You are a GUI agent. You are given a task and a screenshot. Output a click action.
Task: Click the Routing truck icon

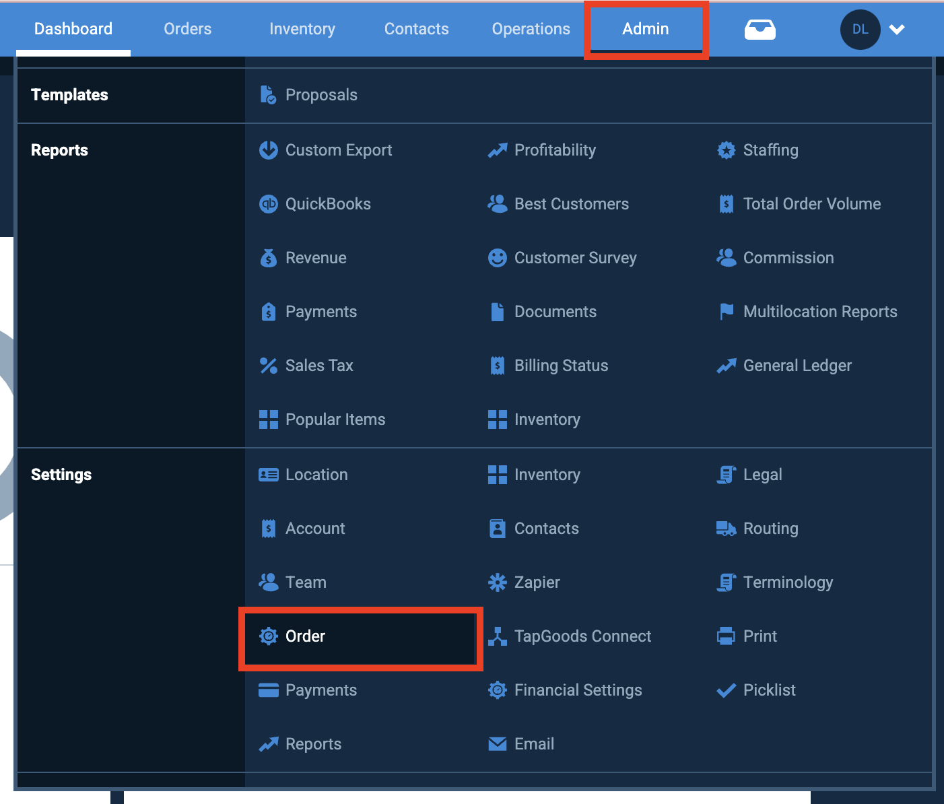click(x=727, y=529)
